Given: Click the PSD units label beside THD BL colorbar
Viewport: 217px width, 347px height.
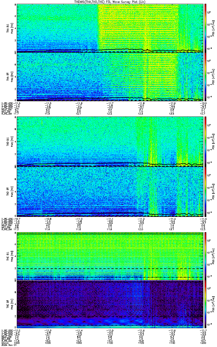Looking at the screenshot, I should coord(213,142).
